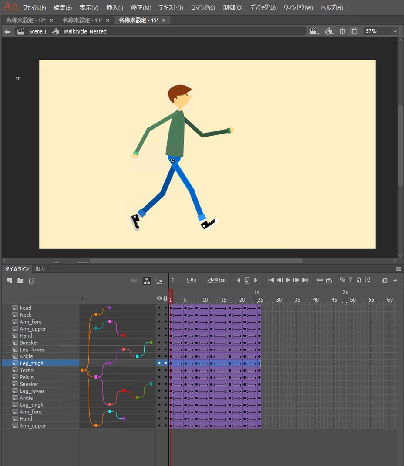Click the eye icon to hide all layers
The image size is (404, 466).
(x=159, y=298)
